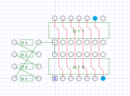Click the highlighted blue pad below U10
This screenshot has width=130, height=96.
103,78
